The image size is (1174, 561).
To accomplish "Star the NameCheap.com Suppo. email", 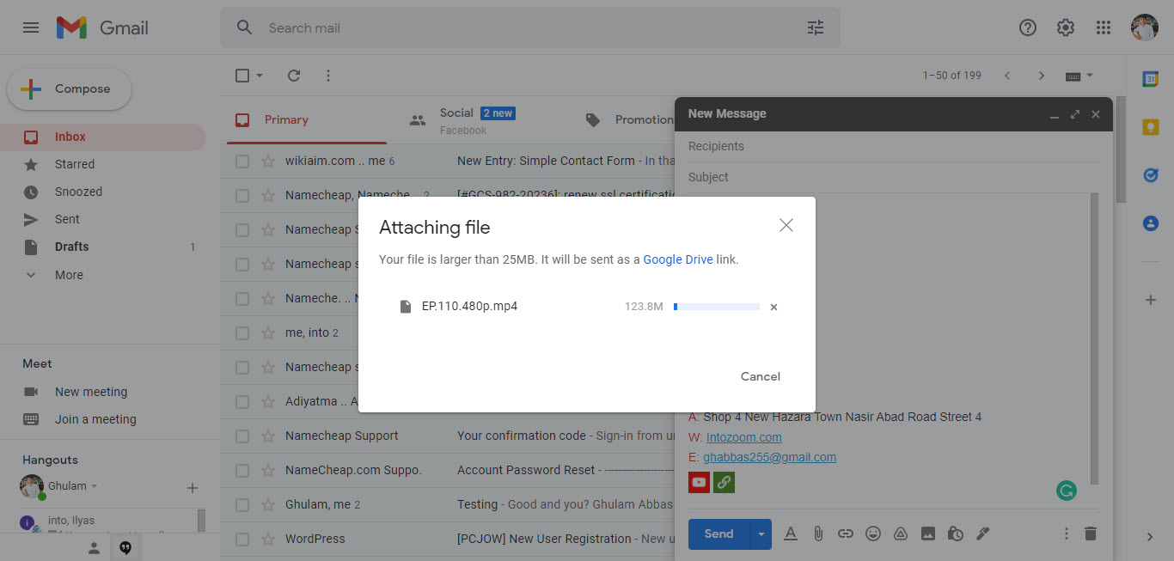I will [268, 470].
